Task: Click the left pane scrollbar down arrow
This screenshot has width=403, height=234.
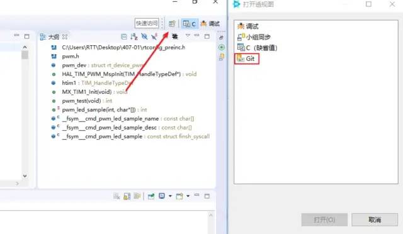Action: [x=25, y=176]
